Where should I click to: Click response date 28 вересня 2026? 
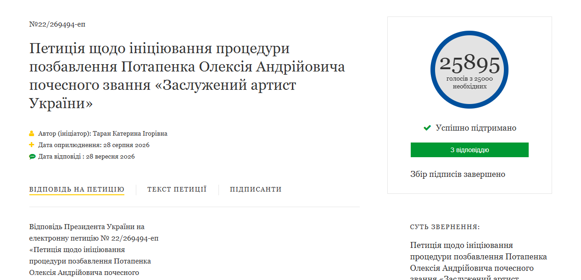110,157
